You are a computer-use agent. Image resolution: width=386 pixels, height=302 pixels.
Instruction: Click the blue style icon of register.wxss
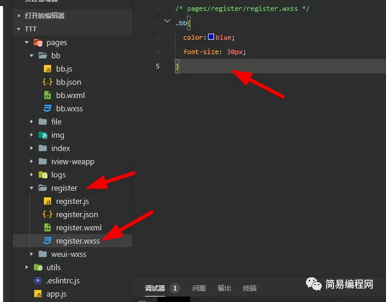(x=47, y=241)
